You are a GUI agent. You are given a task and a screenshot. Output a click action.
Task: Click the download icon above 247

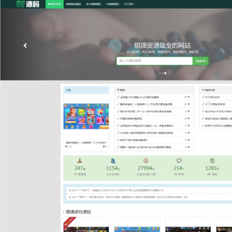pyautogui.click(x=80, y=161)
